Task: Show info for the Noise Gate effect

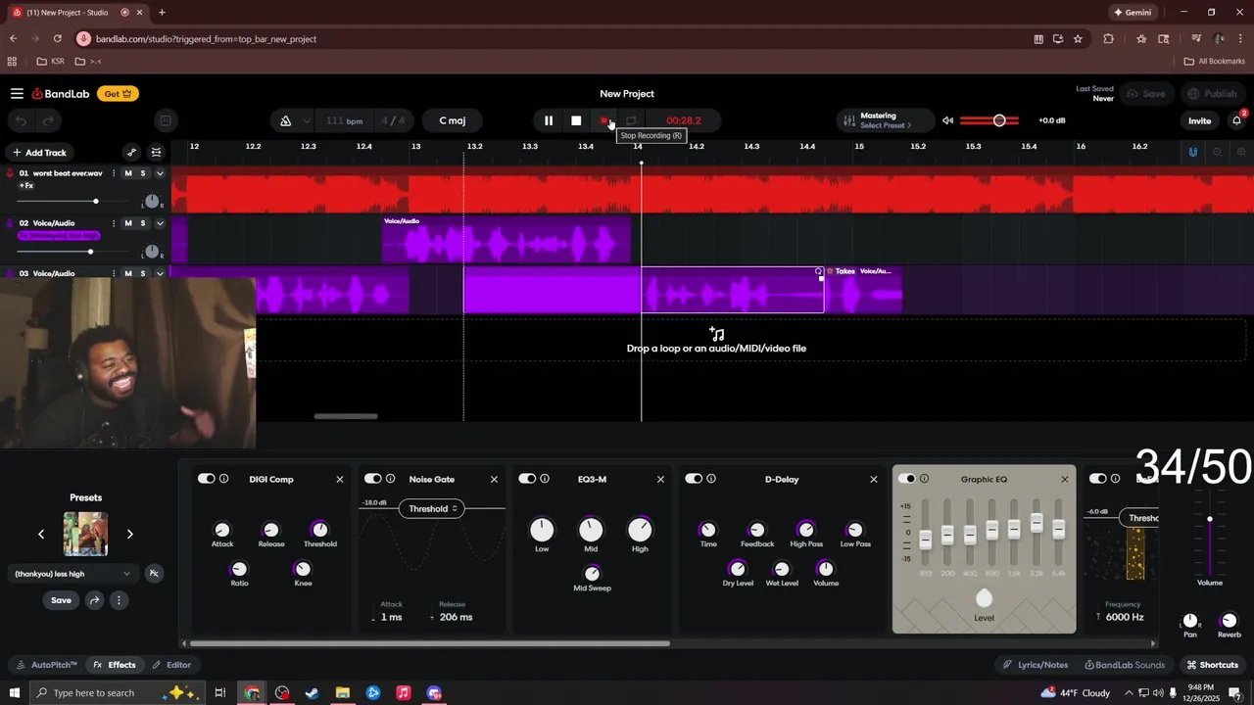Action: tap(391, 479)
